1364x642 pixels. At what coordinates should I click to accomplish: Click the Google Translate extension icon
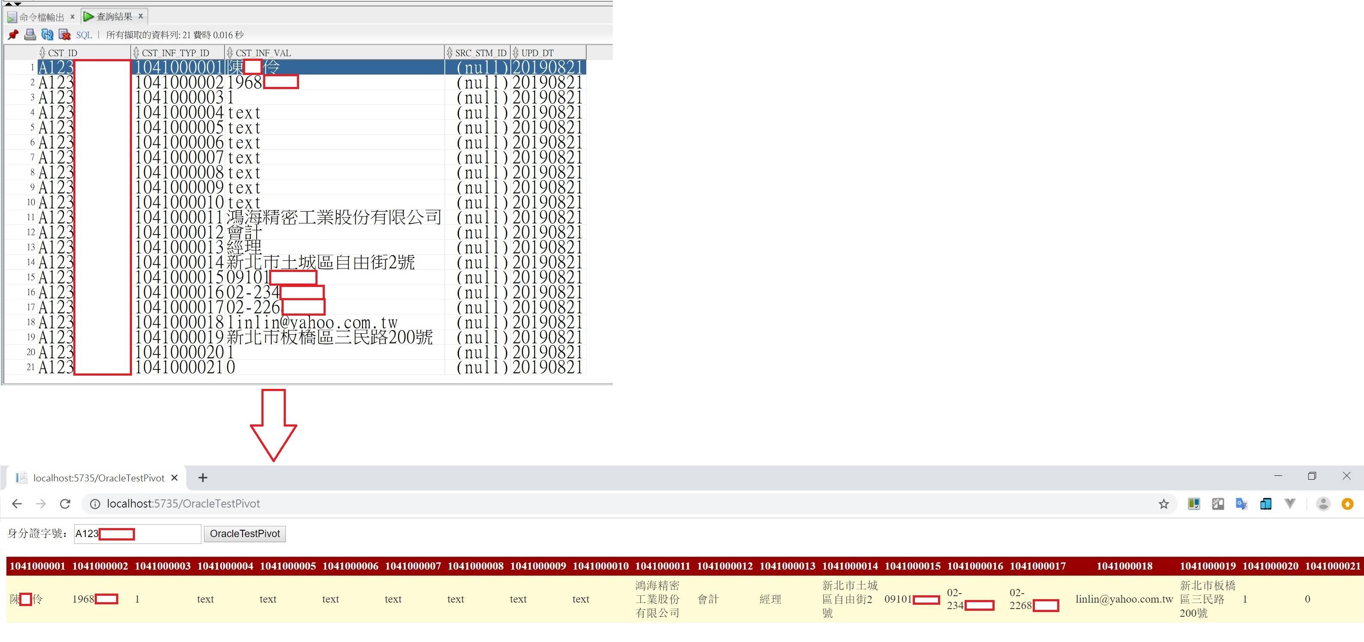(x=1242, y=504)
